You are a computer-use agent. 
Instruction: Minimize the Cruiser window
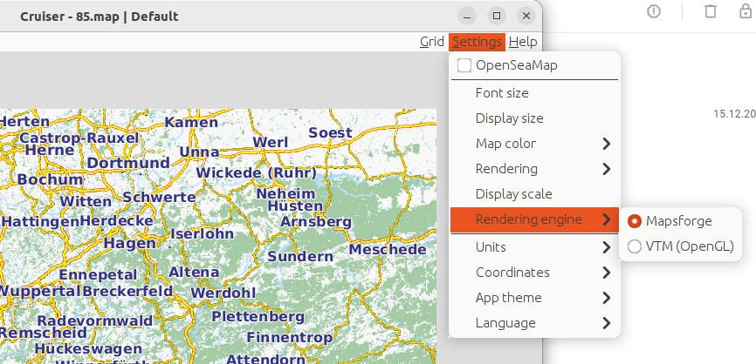click(x=467, y=16)
